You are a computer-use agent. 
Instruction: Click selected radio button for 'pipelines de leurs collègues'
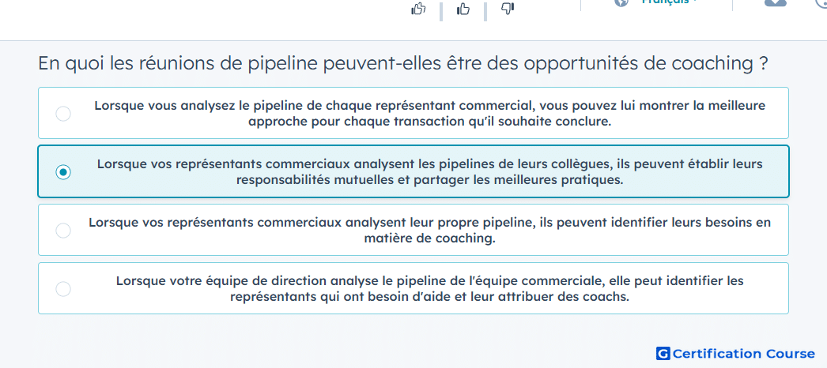63,172
